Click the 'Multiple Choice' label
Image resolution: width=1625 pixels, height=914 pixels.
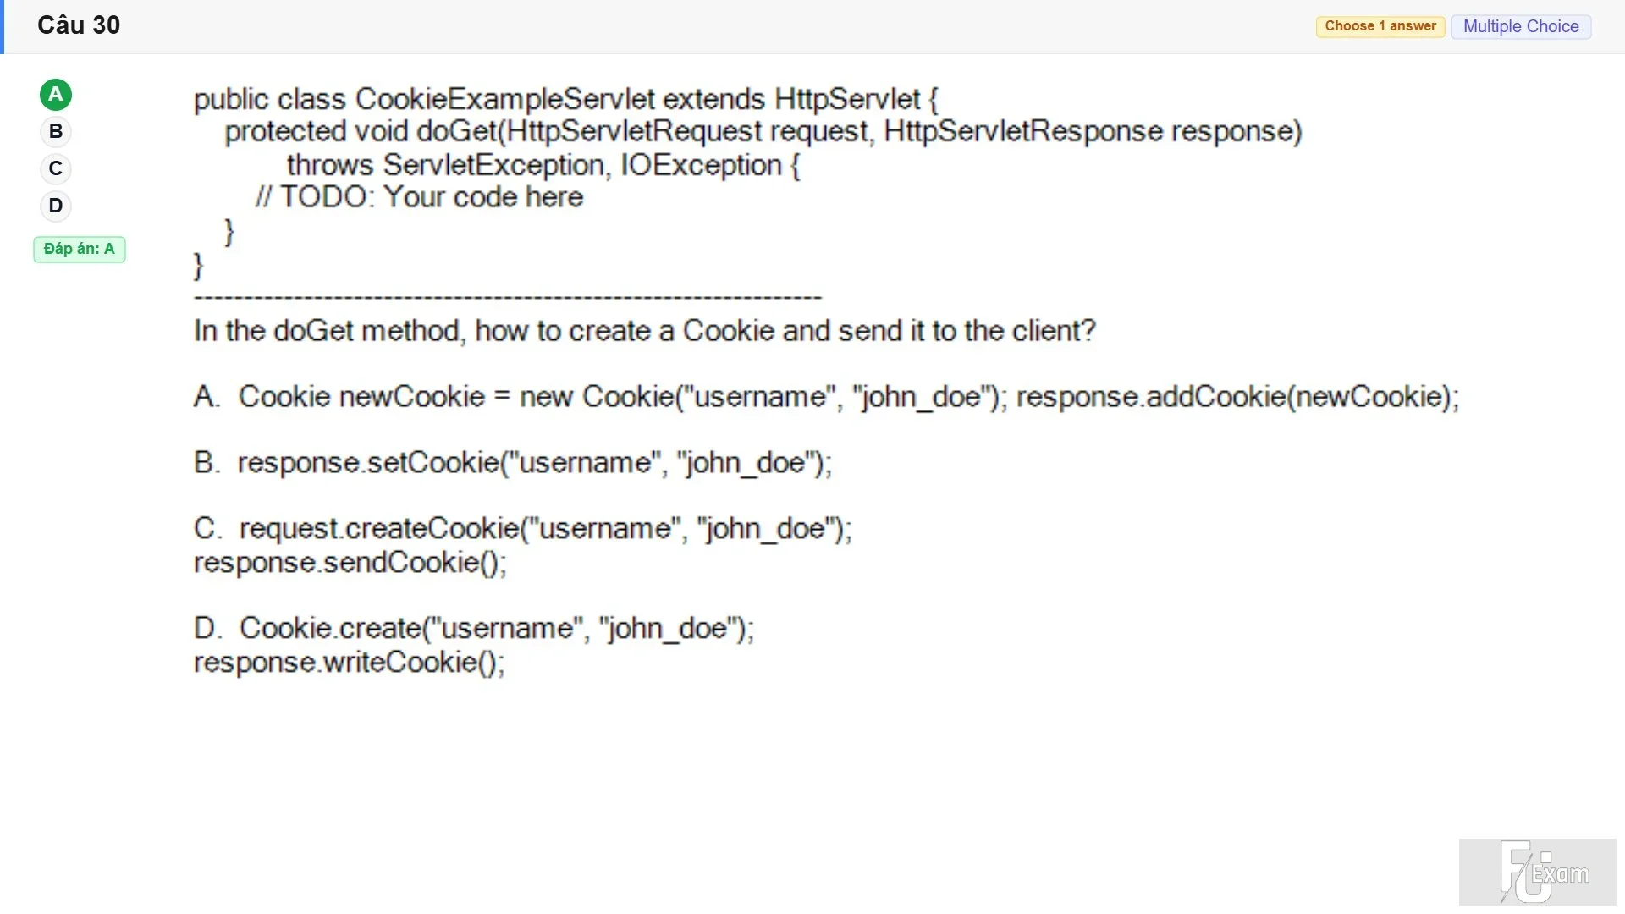(1521, 26)
